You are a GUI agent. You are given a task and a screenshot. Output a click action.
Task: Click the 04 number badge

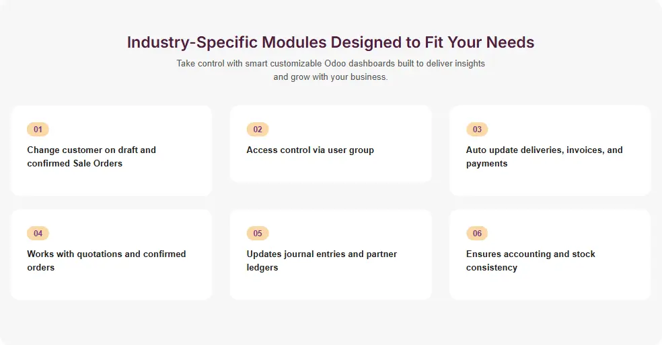(x=38, y=234)
